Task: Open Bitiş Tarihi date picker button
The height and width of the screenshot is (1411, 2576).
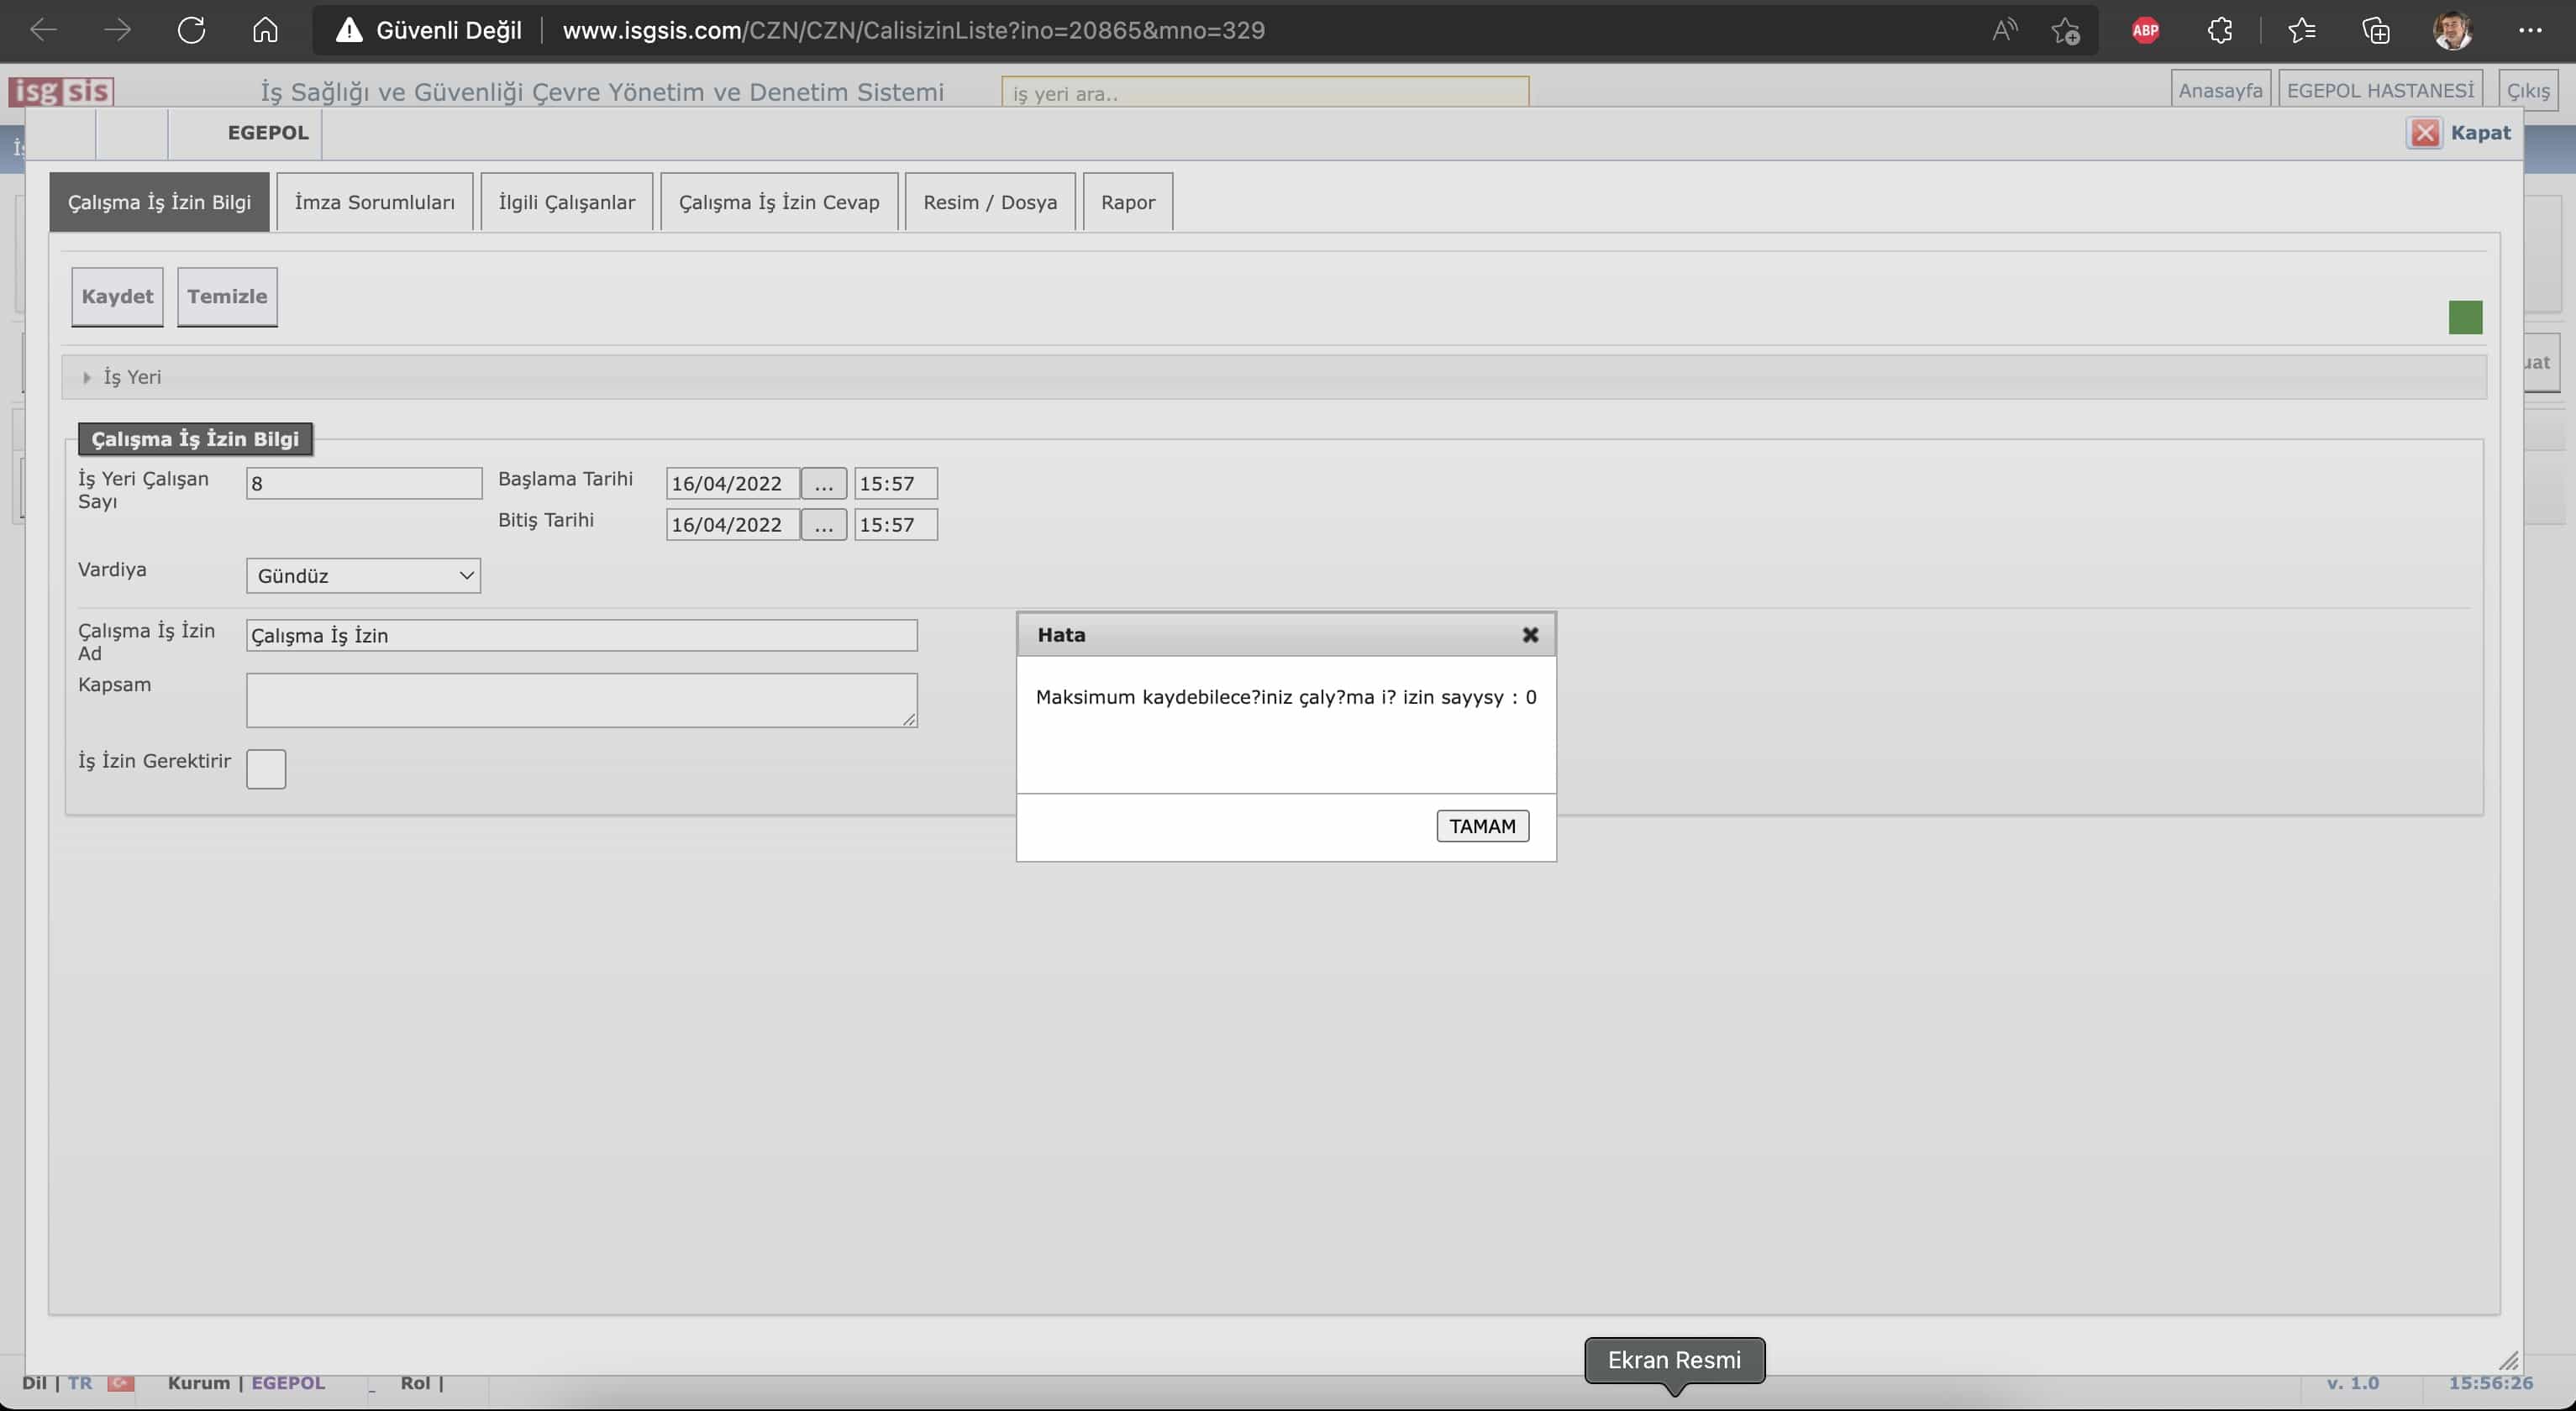Action: coord(823,525)
